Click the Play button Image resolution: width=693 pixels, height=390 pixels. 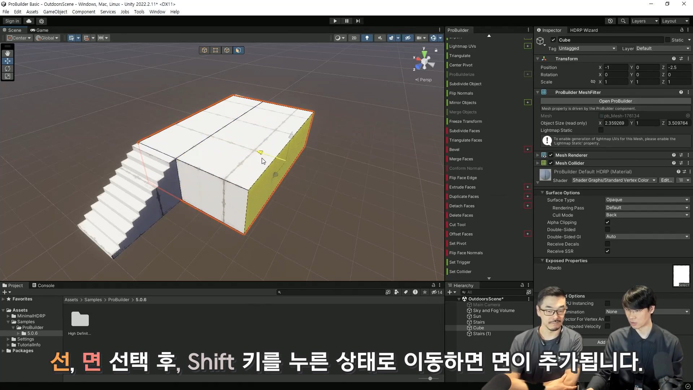point(335,21)
